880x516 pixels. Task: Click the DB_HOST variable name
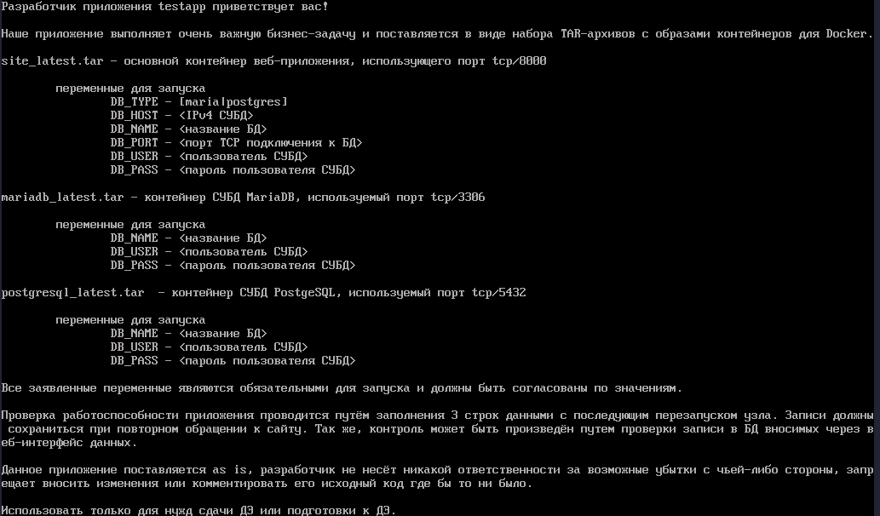[134, 116]
